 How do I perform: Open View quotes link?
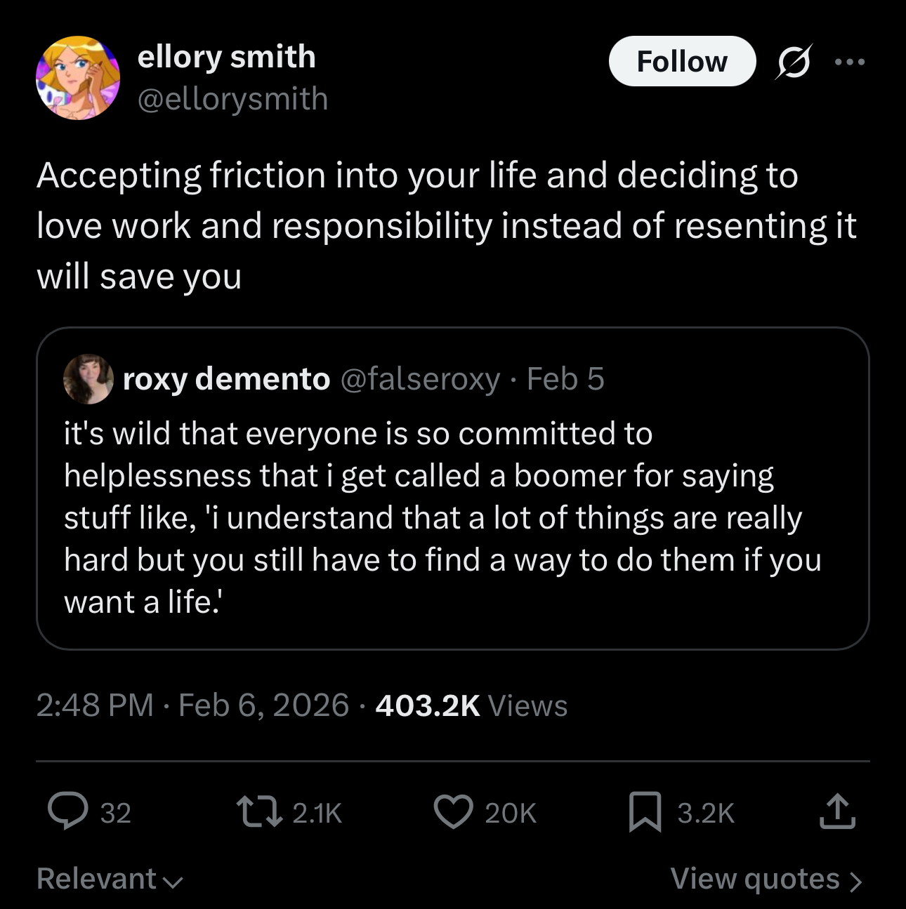(766, 879)
